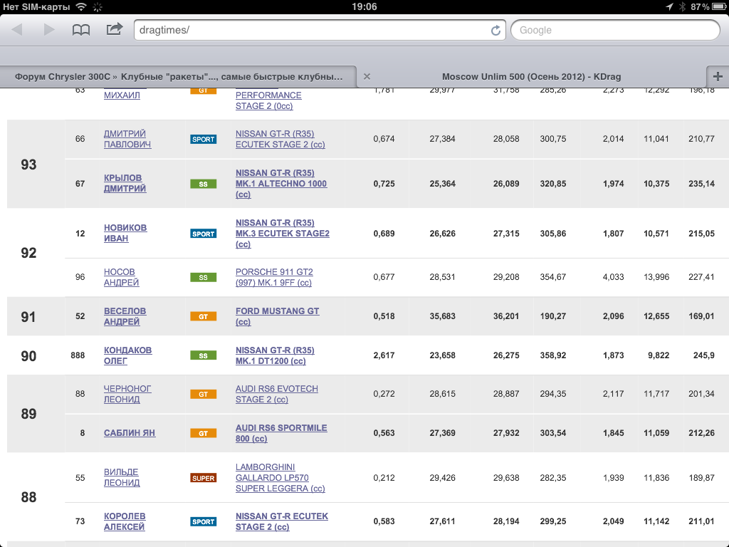The image size is (729, 547).
Task: Open Audi RS6 Sportmile 800 link
Action: [x=281, y=433]
